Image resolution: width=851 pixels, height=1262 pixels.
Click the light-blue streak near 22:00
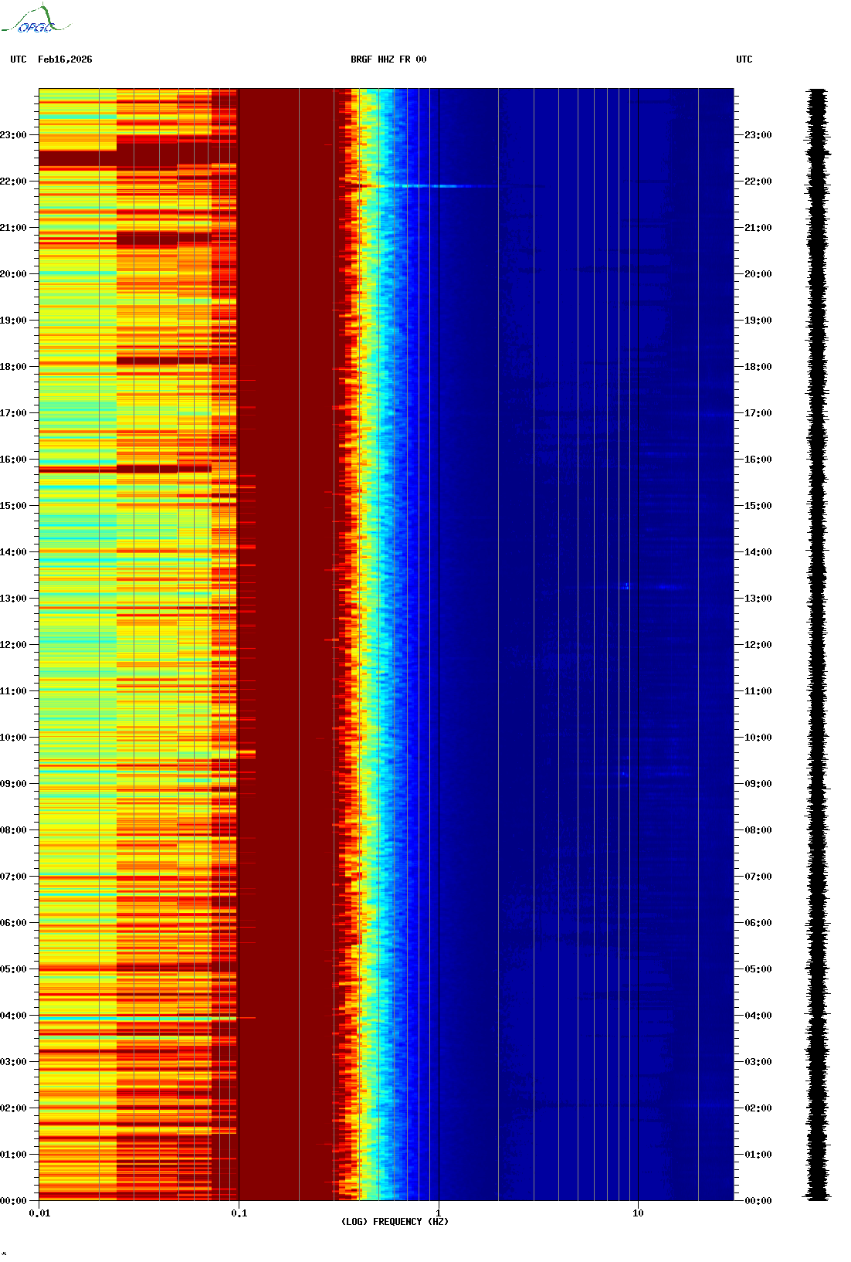[x=432, y=186]
